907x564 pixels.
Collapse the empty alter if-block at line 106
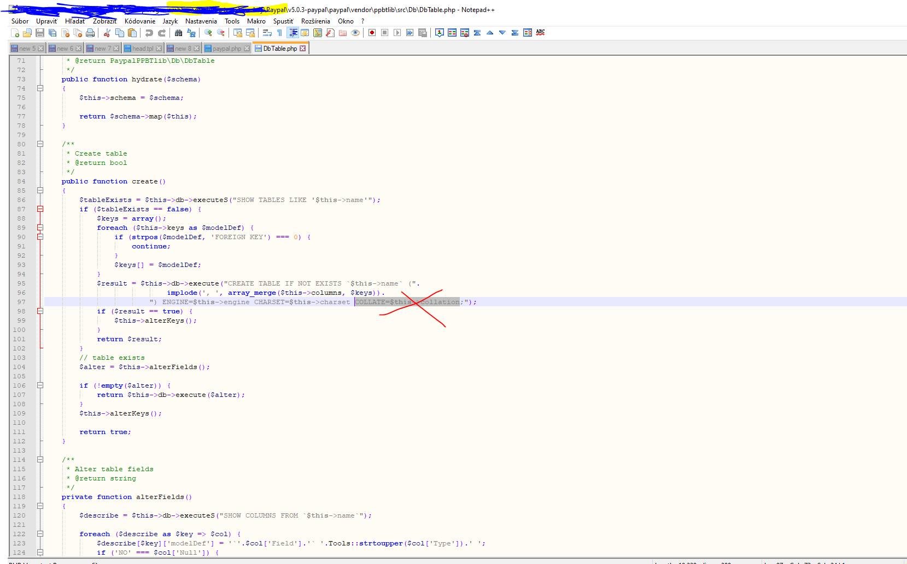click(x=40, y=385)
